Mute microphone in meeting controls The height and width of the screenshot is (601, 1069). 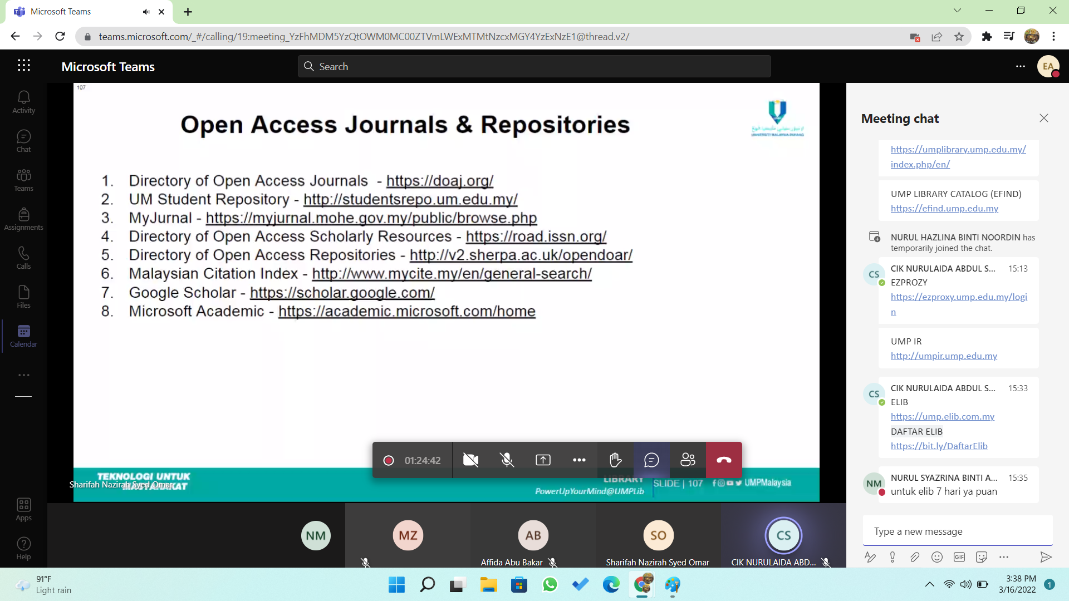point(507,460)
